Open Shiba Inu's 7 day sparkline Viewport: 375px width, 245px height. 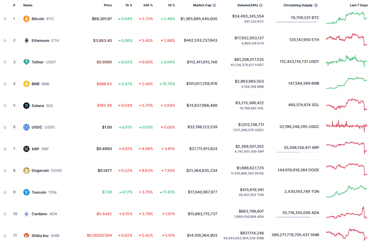click(x=347, y=234)
